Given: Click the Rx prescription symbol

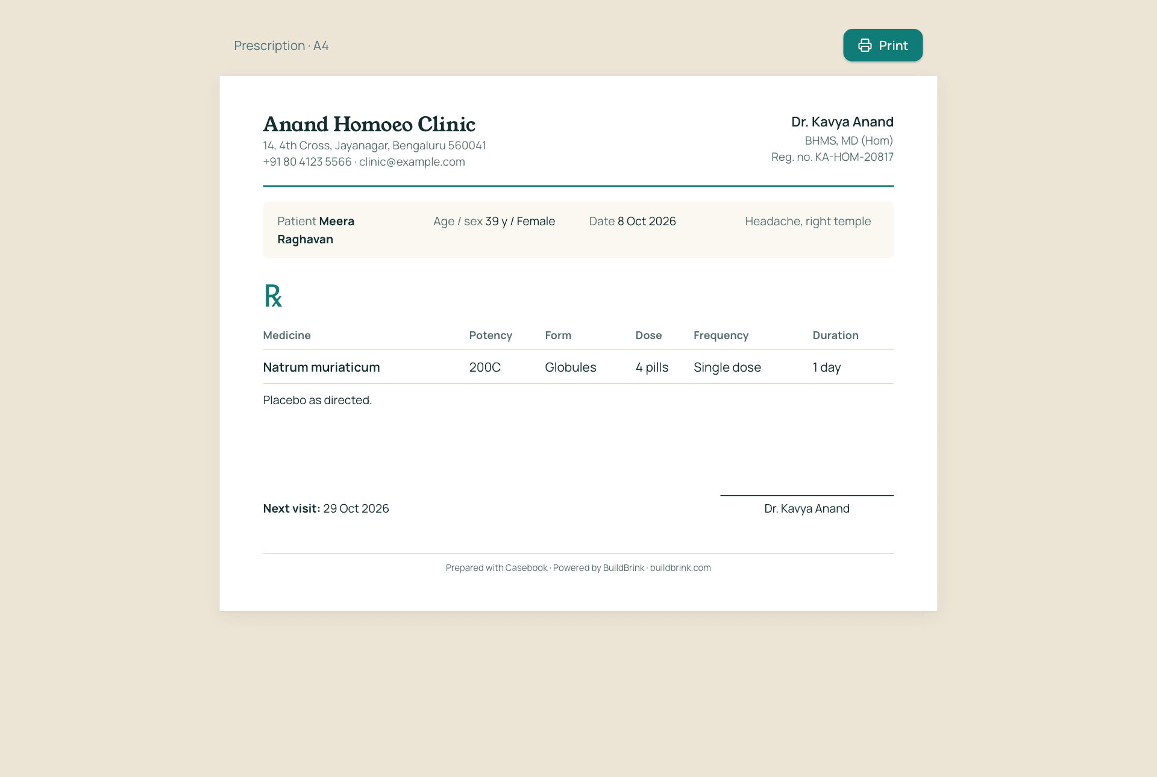Looking at the screenshot, I should tap(273, 296).
